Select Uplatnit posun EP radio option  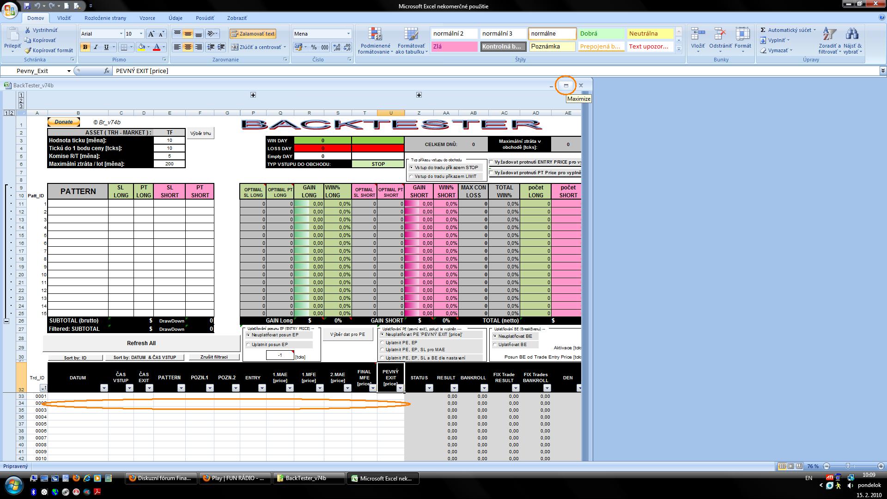tap(249, 345)
